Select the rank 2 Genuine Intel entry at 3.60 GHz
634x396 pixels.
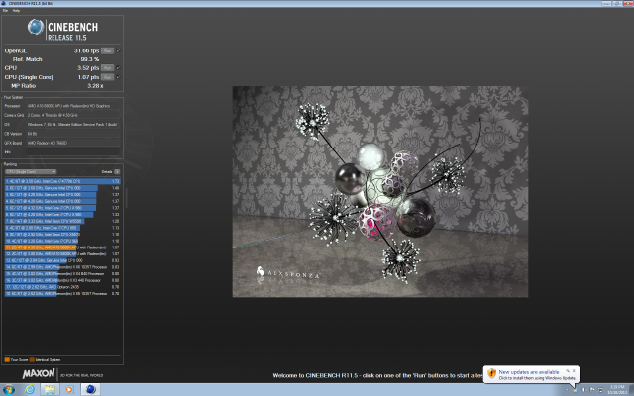click(x=62, y=188)
